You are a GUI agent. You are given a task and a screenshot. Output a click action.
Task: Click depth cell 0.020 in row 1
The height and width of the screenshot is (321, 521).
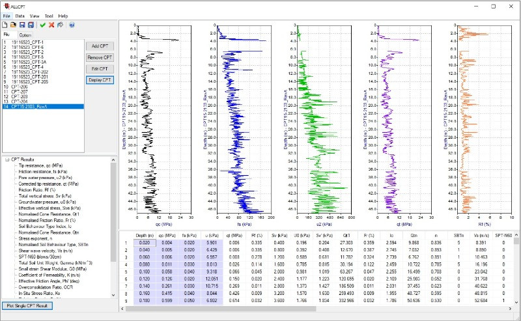click(145, 243)
